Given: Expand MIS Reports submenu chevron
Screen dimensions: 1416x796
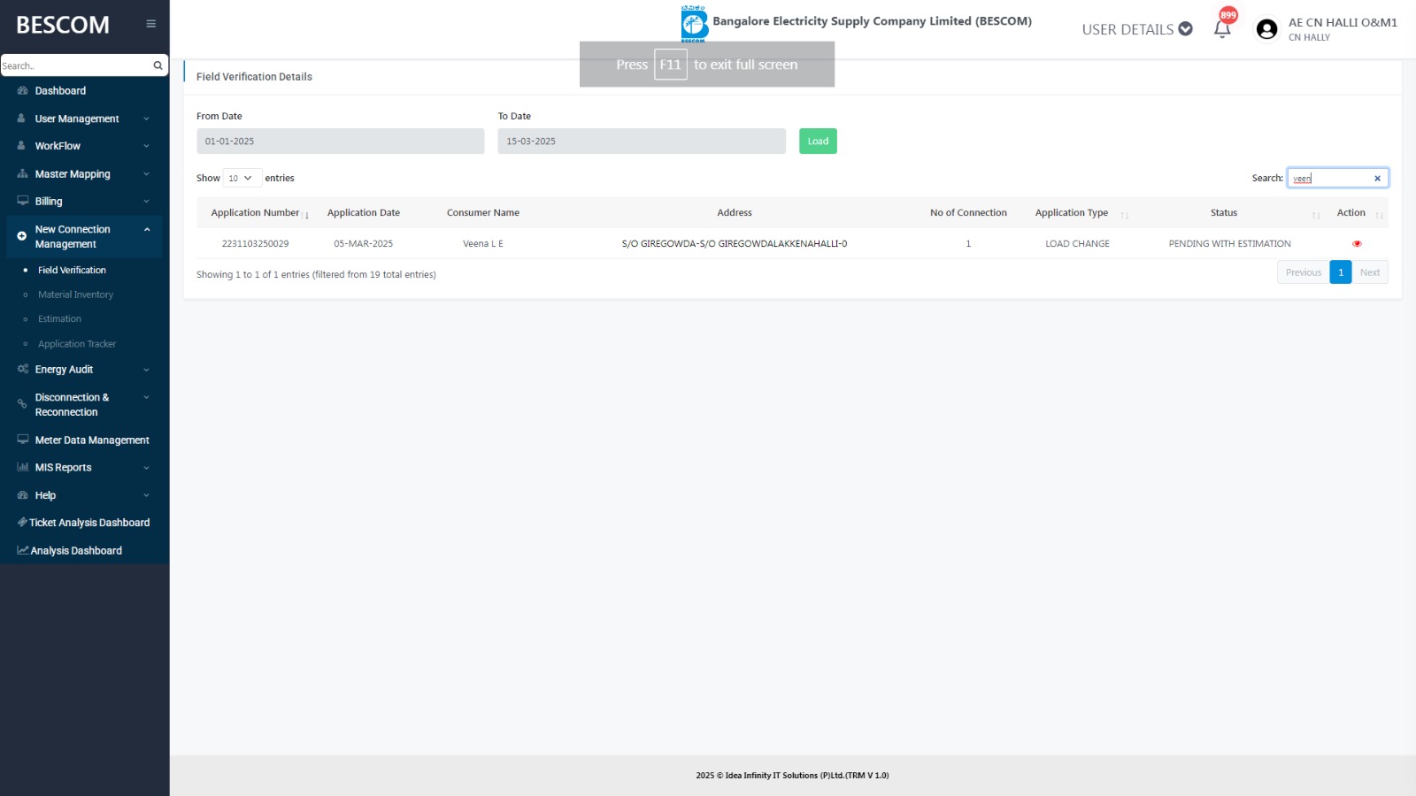Looking at the screenshot, I should pos(146,468).
